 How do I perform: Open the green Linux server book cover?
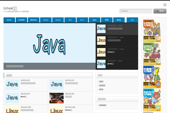coord(152,54)
